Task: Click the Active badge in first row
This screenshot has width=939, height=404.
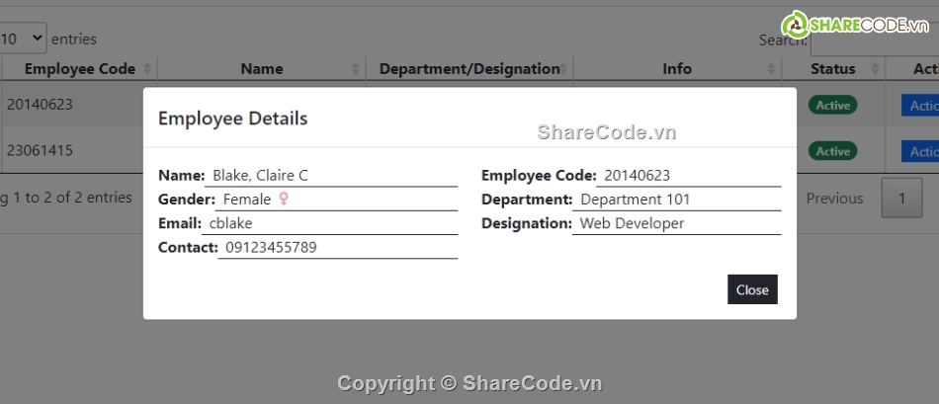Action: (x=832, y=105)
